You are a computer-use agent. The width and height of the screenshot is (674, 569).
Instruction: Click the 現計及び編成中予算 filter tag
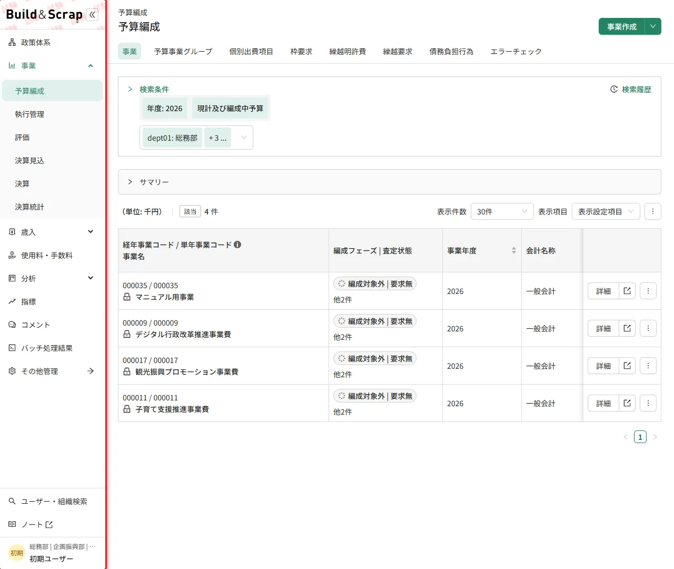tap(230, 108)
